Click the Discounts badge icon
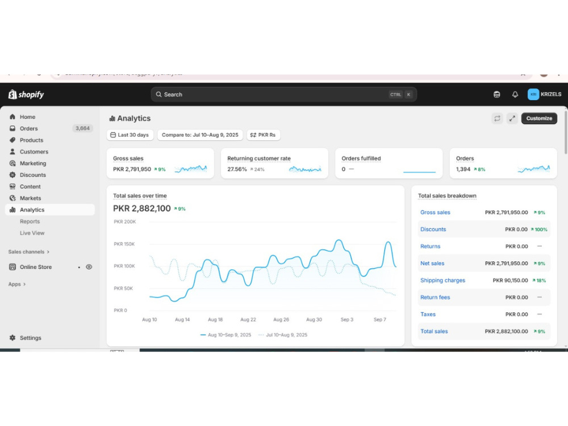The width and height of the screenshot is (568, 426). [x=12, y=175]
